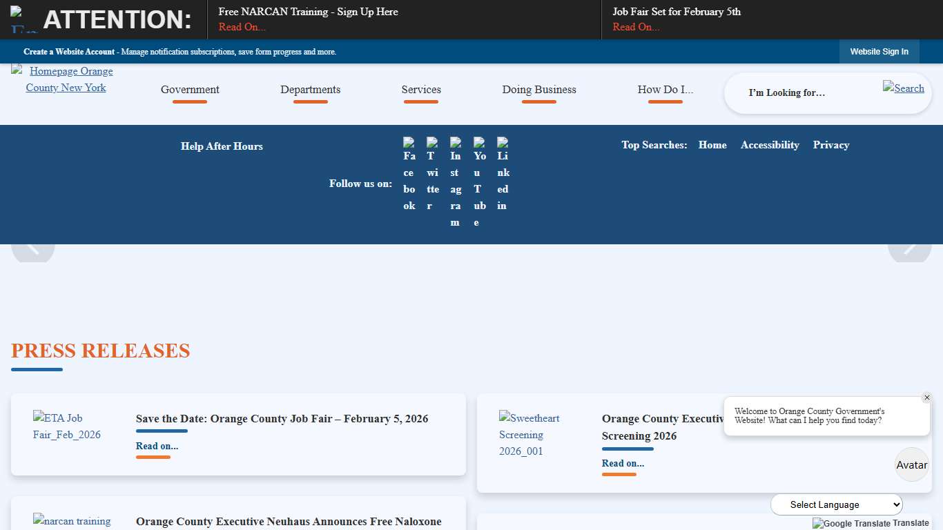This screenshot has width=943, height=530.
Task: Expand the Services menu
Action: click(421, 90)
